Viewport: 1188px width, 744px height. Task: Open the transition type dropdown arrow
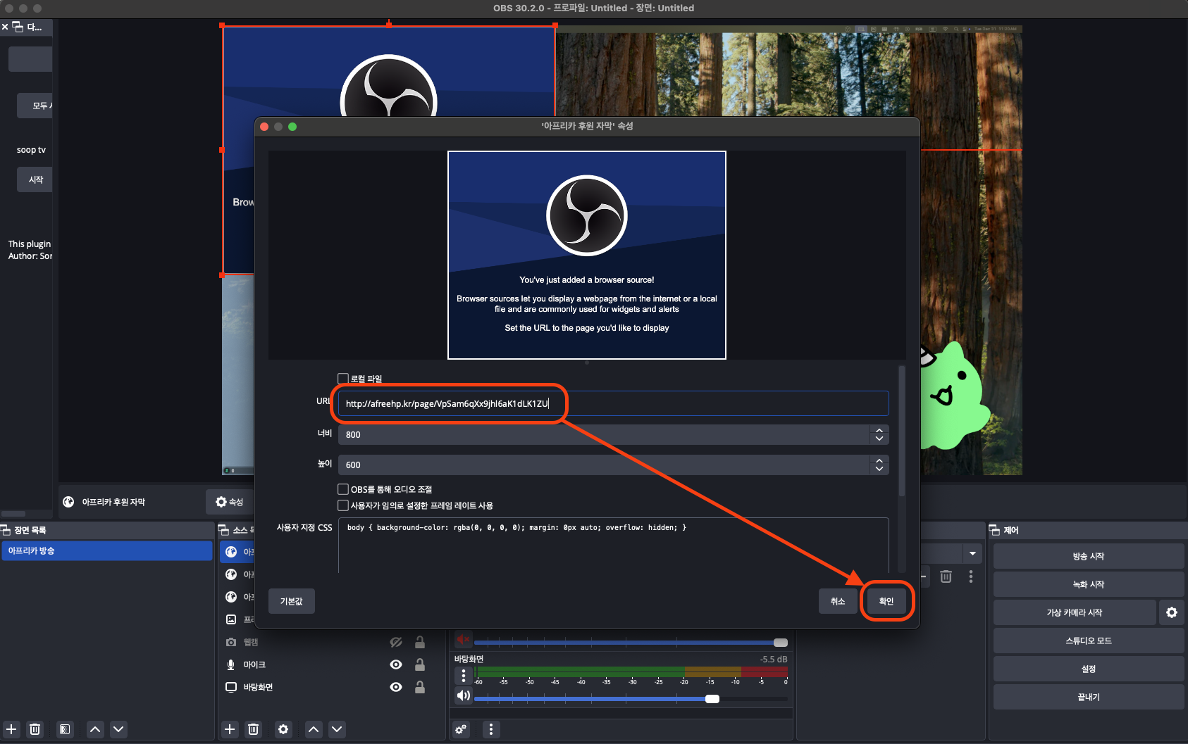point(972,553)
